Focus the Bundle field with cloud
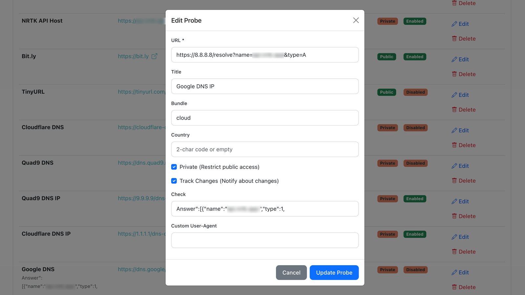The width and height of the screenshot is (525, 295). click(x=264, y=118)
